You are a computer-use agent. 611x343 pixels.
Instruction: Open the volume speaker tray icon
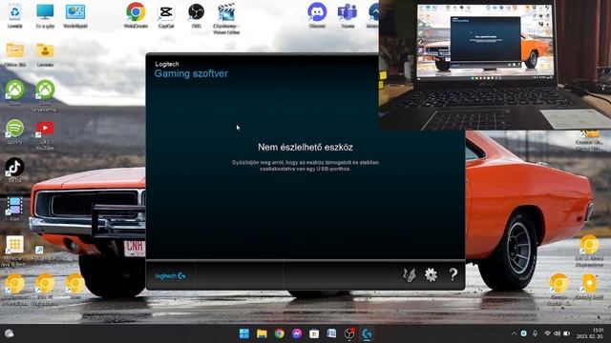(x=557, y=333)
